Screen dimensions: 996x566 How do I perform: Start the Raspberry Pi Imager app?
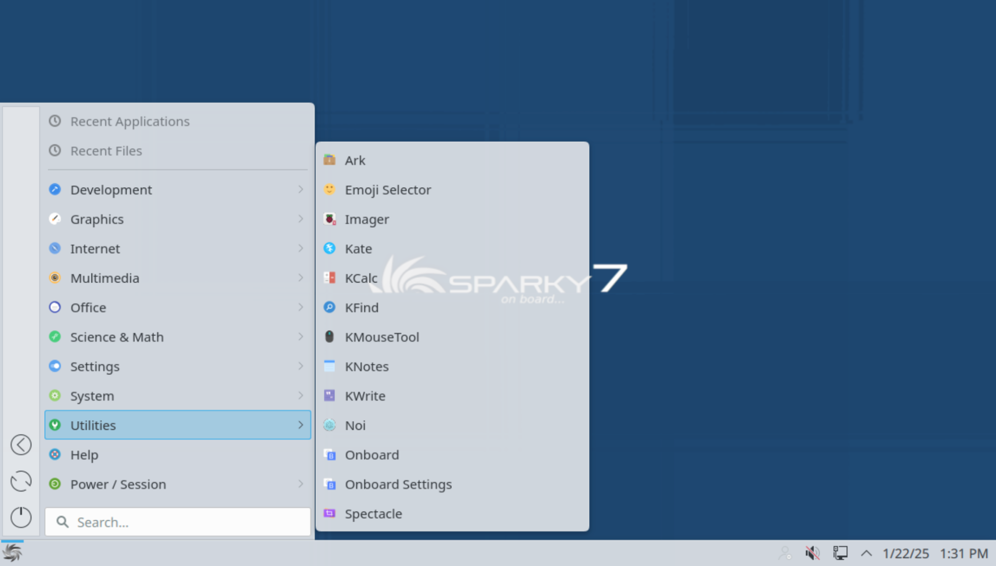pyautogui.click(x=367, y=219)
